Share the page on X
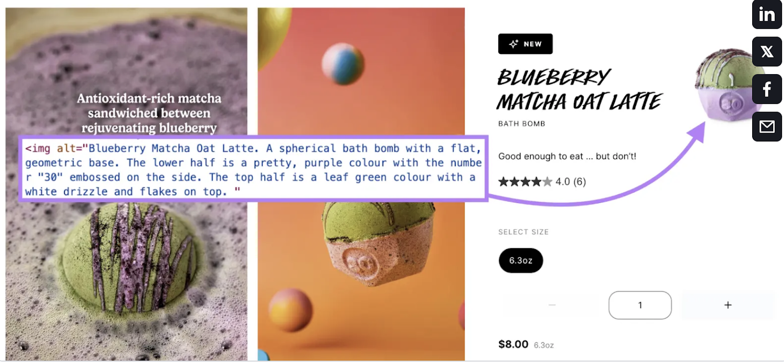The image size is (784, 363). tap(767, 52)
